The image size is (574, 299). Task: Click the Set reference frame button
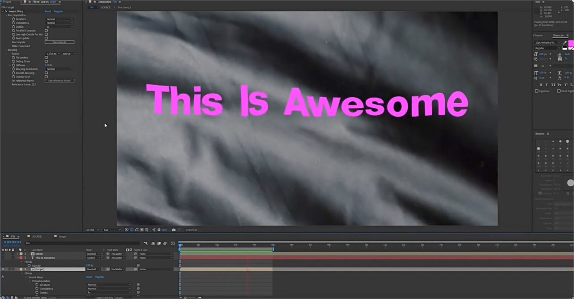pos(59,81)
